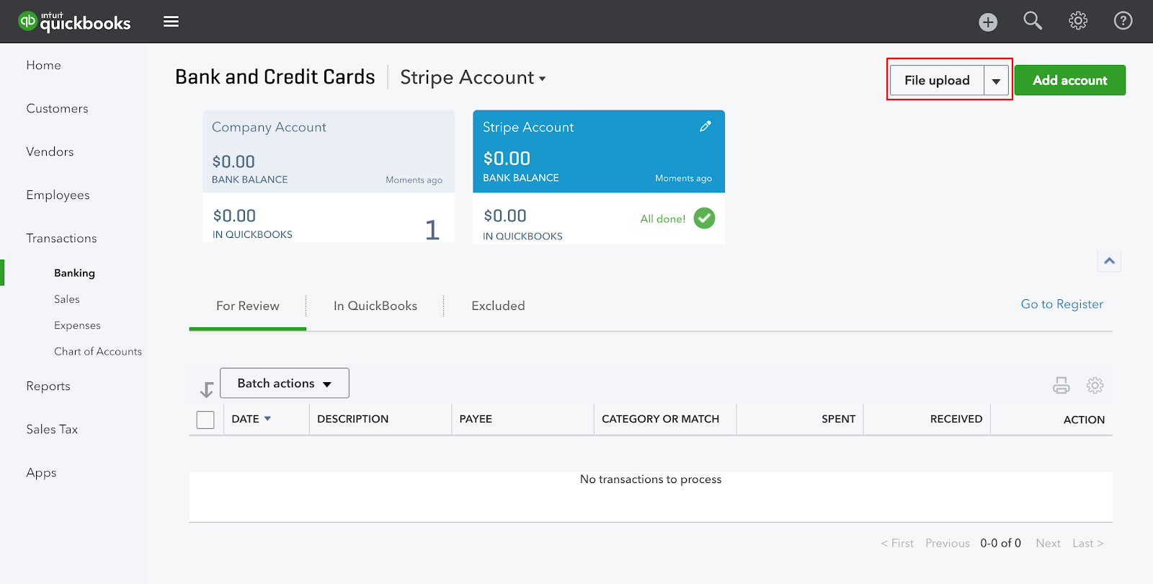Open Reports in sidebar
Viewport: 1153px width, 584px height.
coord(48,386)
